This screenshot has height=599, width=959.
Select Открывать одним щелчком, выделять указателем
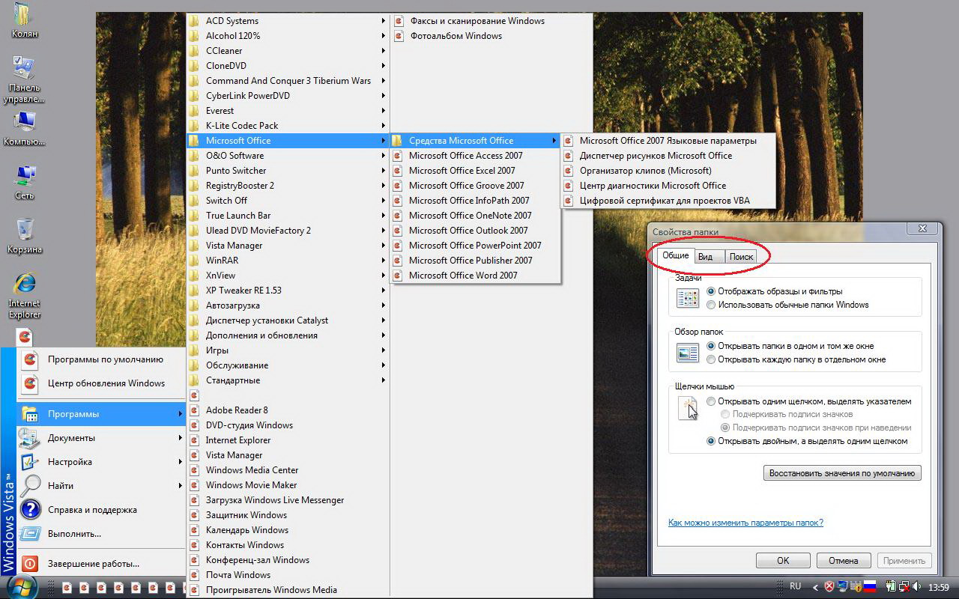pyautogui.click(x=711, y=401)
